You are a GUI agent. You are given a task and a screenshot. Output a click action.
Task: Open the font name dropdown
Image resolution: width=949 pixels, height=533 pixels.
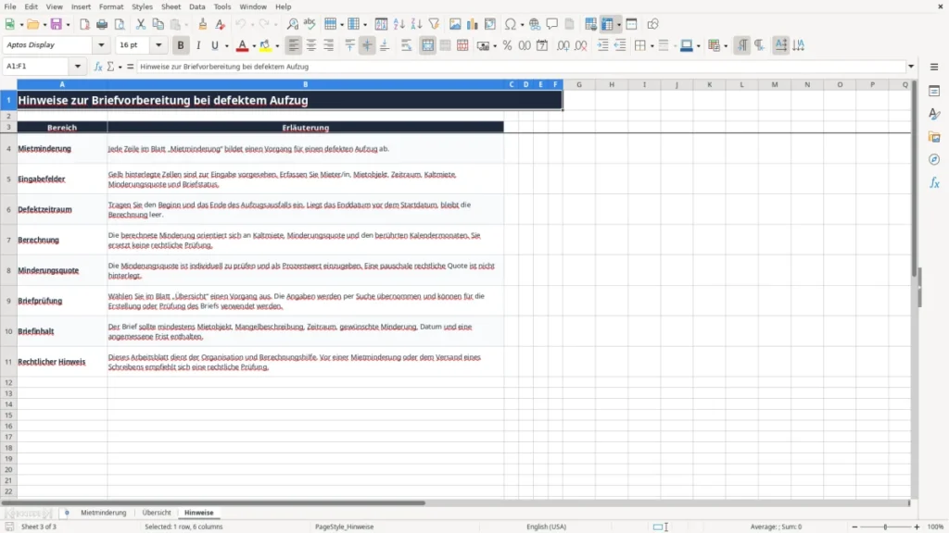[x=101, y=44]
